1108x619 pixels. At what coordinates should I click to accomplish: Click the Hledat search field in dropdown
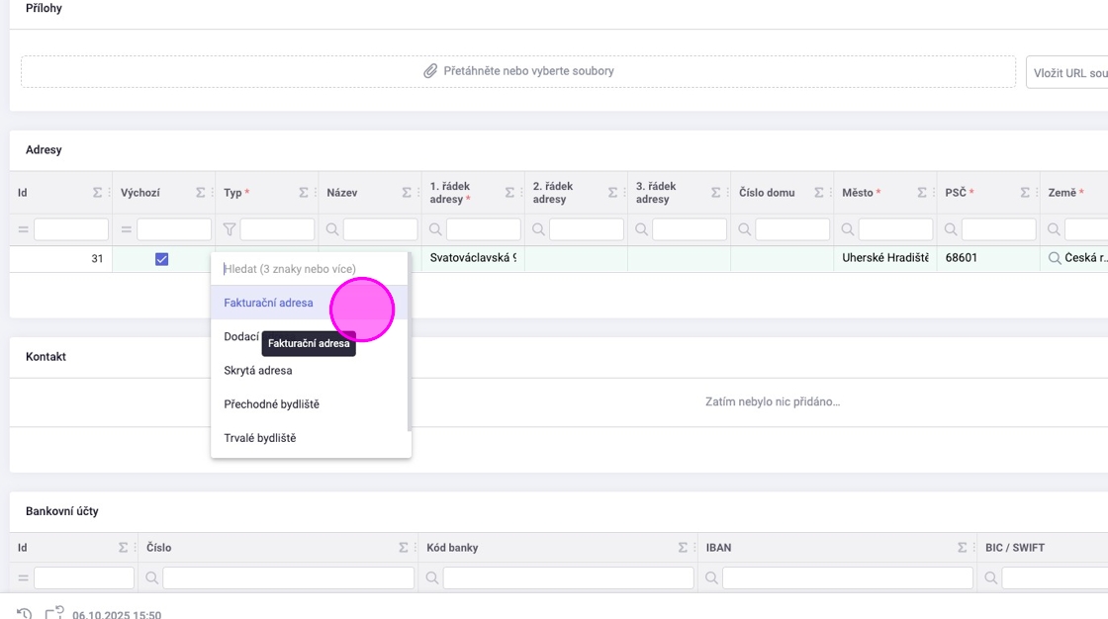309,269
